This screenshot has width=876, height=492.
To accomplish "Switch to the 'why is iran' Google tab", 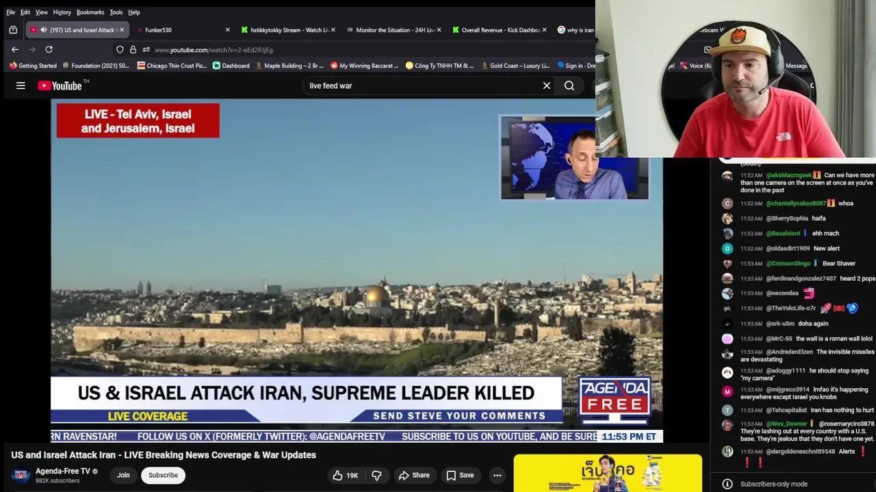I will 575,30.
